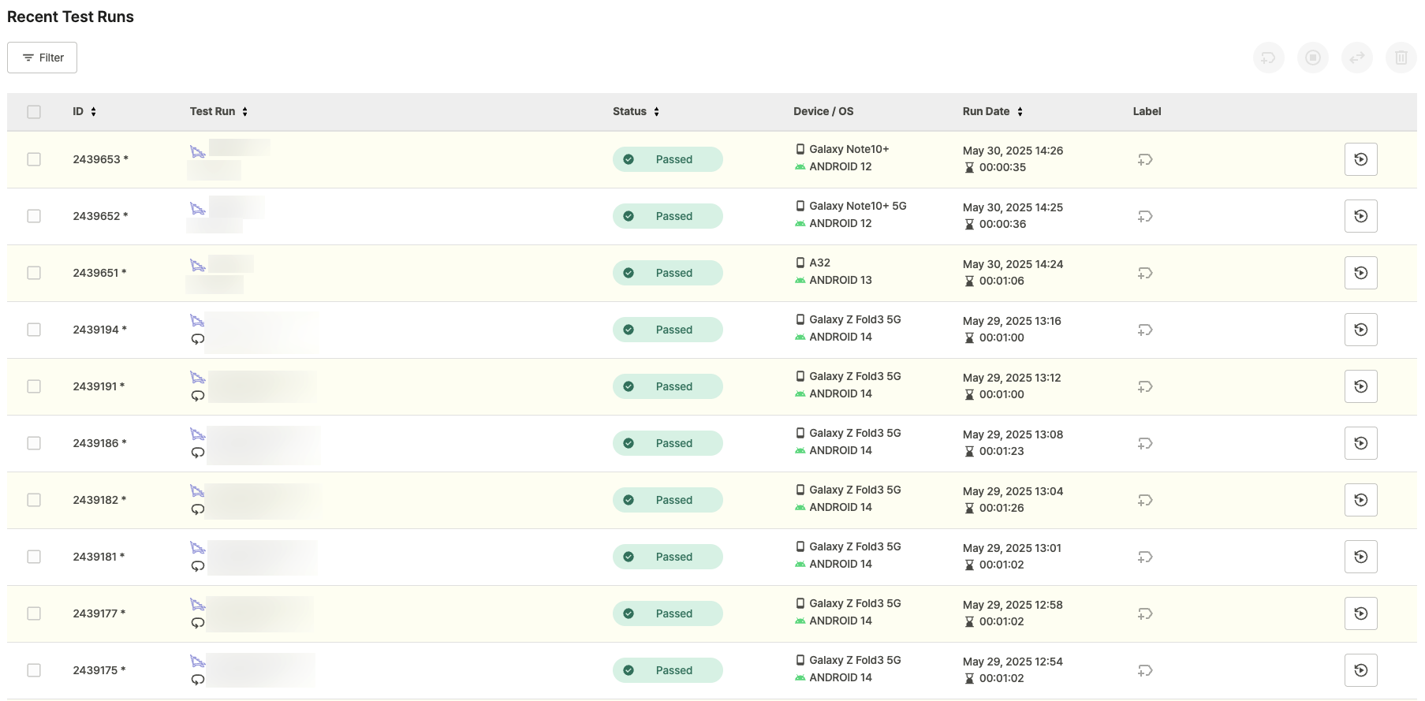Click the comment bubble icon for run 2439175
1425x701 pixels.
198,680
